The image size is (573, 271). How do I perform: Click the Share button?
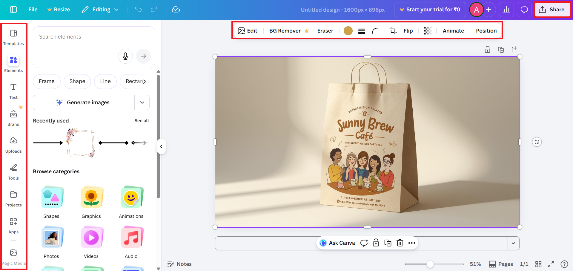click(552, 10)
